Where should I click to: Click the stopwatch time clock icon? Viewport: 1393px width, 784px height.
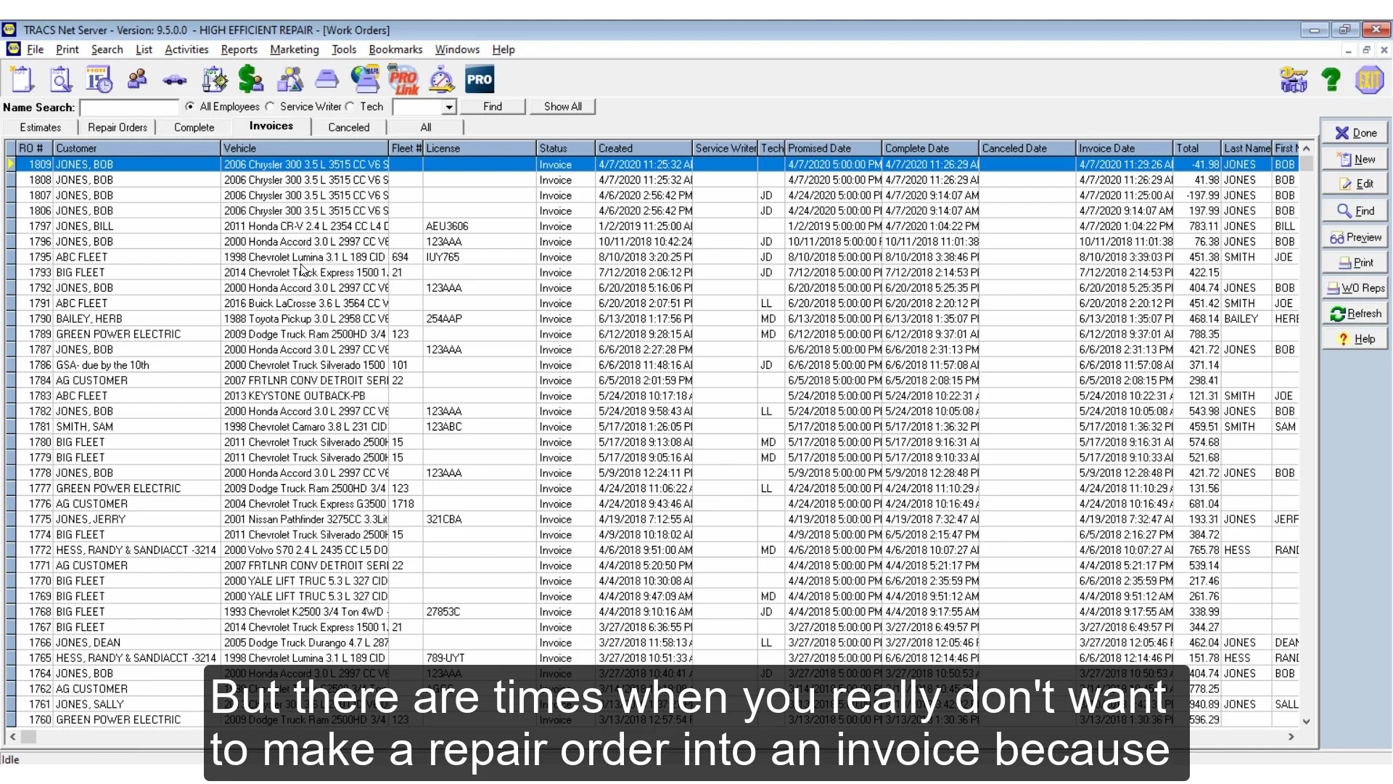tap(441, 79)
